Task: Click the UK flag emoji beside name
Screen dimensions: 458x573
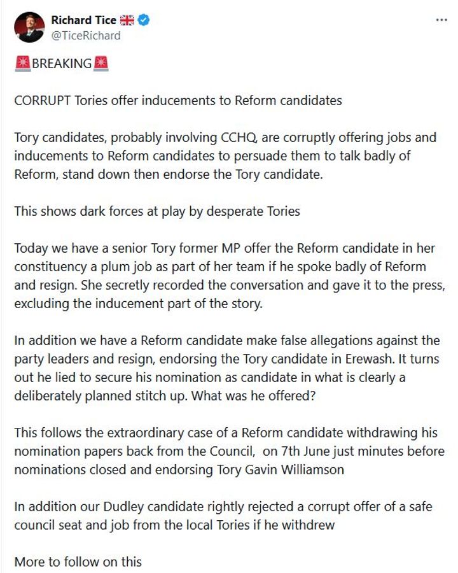Action: [x=127, y=20]
